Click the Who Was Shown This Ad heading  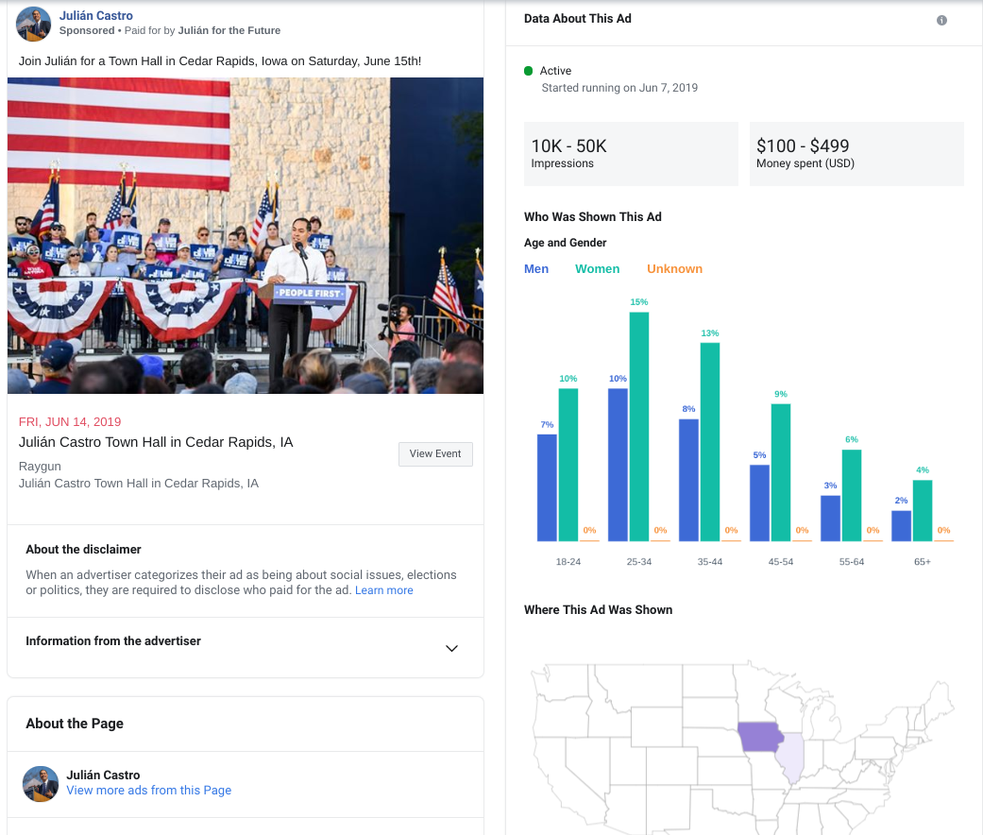pyautogui.click(x=592, y=217)
